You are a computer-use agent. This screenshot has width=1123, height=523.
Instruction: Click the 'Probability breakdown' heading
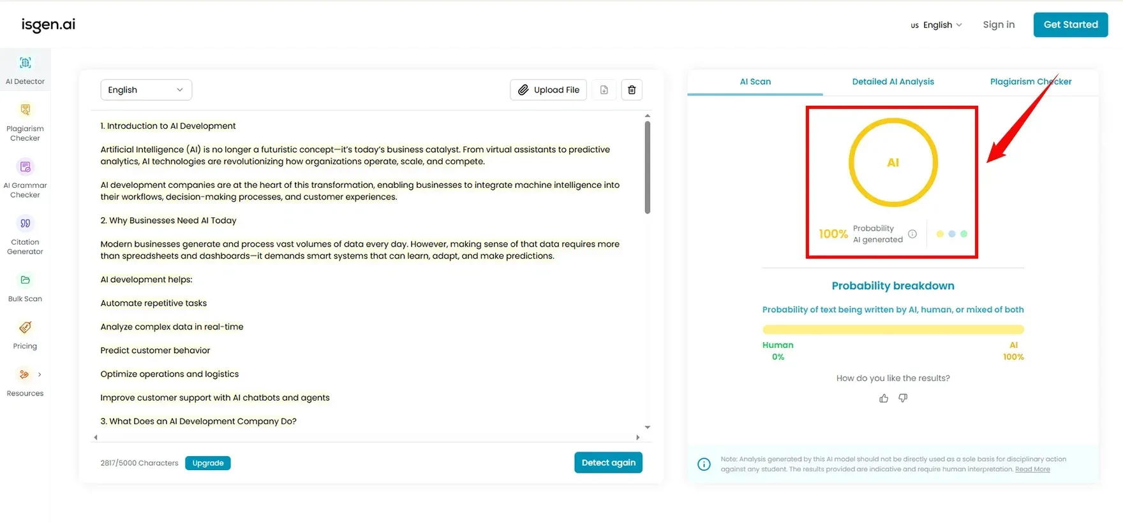point(893,286)
